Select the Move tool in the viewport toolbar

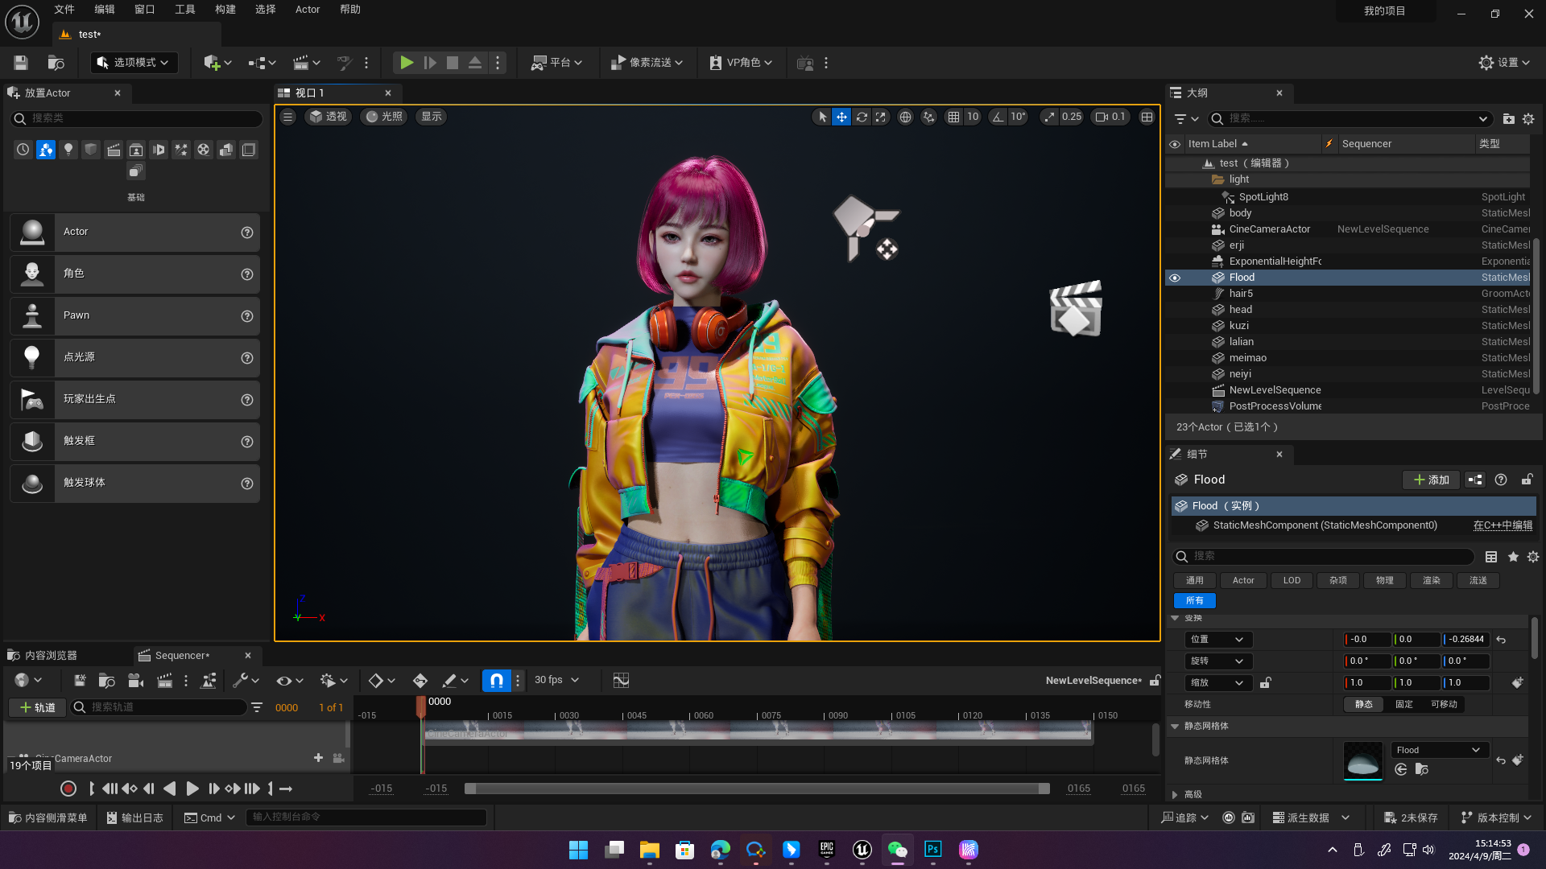pos(841,117)
